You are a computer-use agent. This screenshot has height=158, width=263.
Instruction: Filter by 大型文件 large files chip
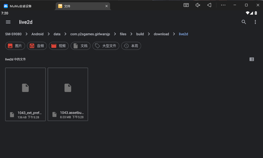[106, 46]
